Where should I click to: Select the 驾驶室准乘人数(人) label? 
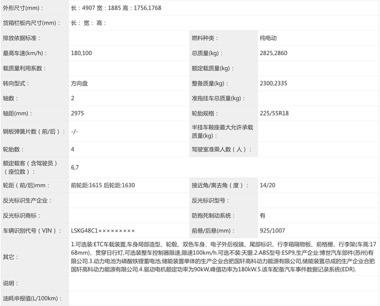tap(221, 149)
